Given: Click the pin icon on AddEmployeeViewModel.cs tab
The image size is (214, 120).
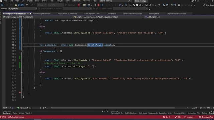Looking at the screenshot, I should [x=28, y=14].
